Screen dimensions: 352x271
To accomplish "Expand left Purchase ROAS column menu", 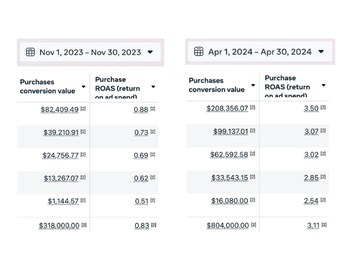I will pyautogui.click(x=153, y=87).
